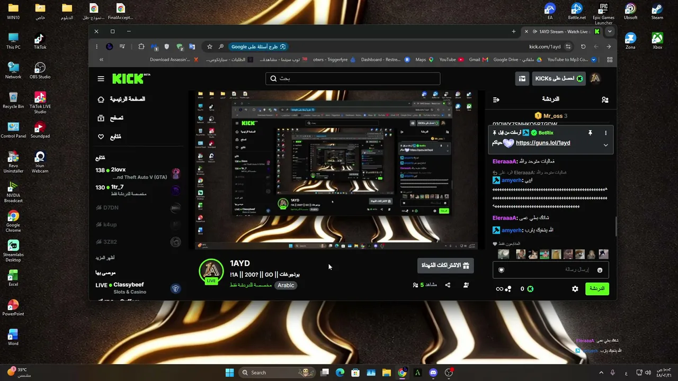The width and height of the screenshot is (678, 381).
Task: Click the taskbar Search box
Action: pyautogui.click(x=278, y=373)
